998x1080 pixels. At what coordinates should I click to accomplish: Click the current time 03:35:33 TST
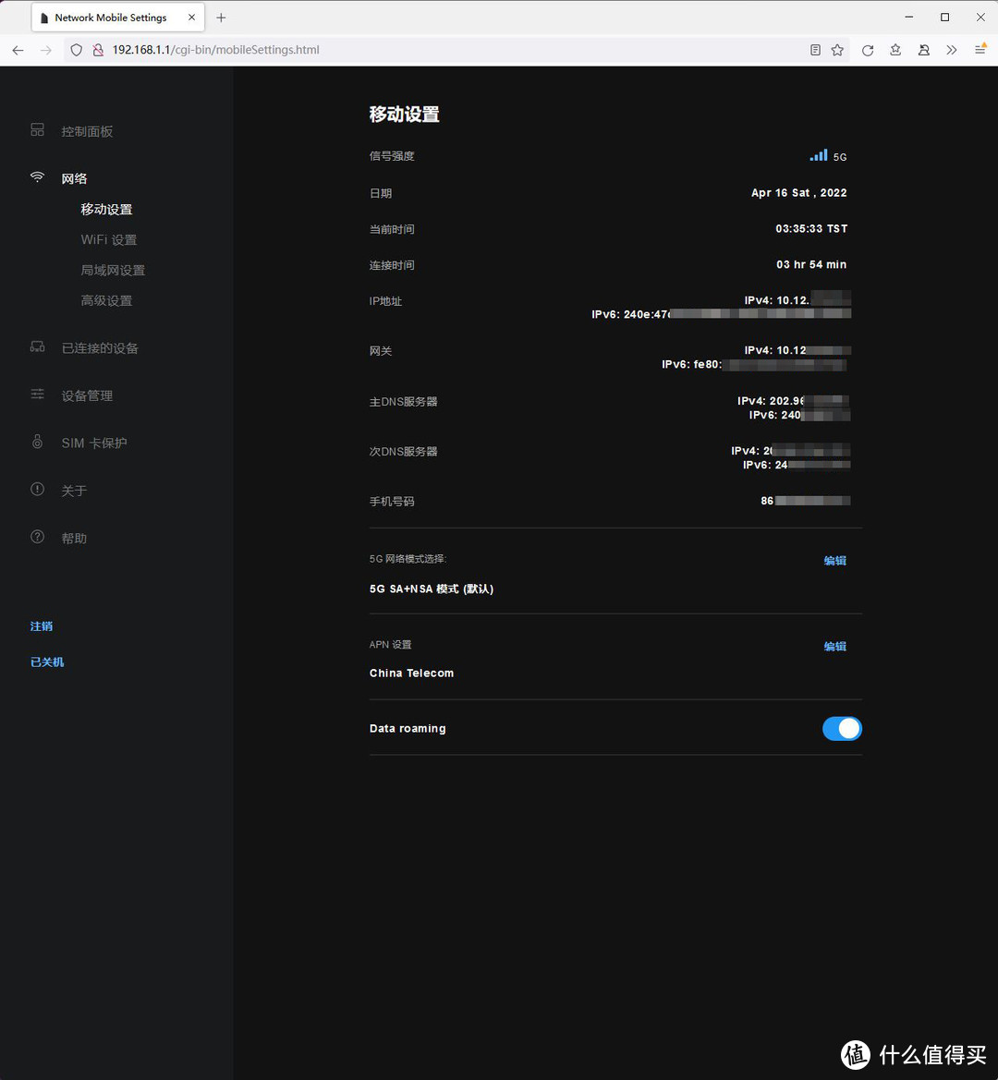811,229
